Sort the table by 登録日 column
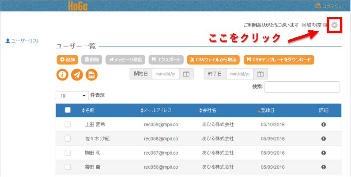This screenshot has width=351, height=177. [266, 110]
